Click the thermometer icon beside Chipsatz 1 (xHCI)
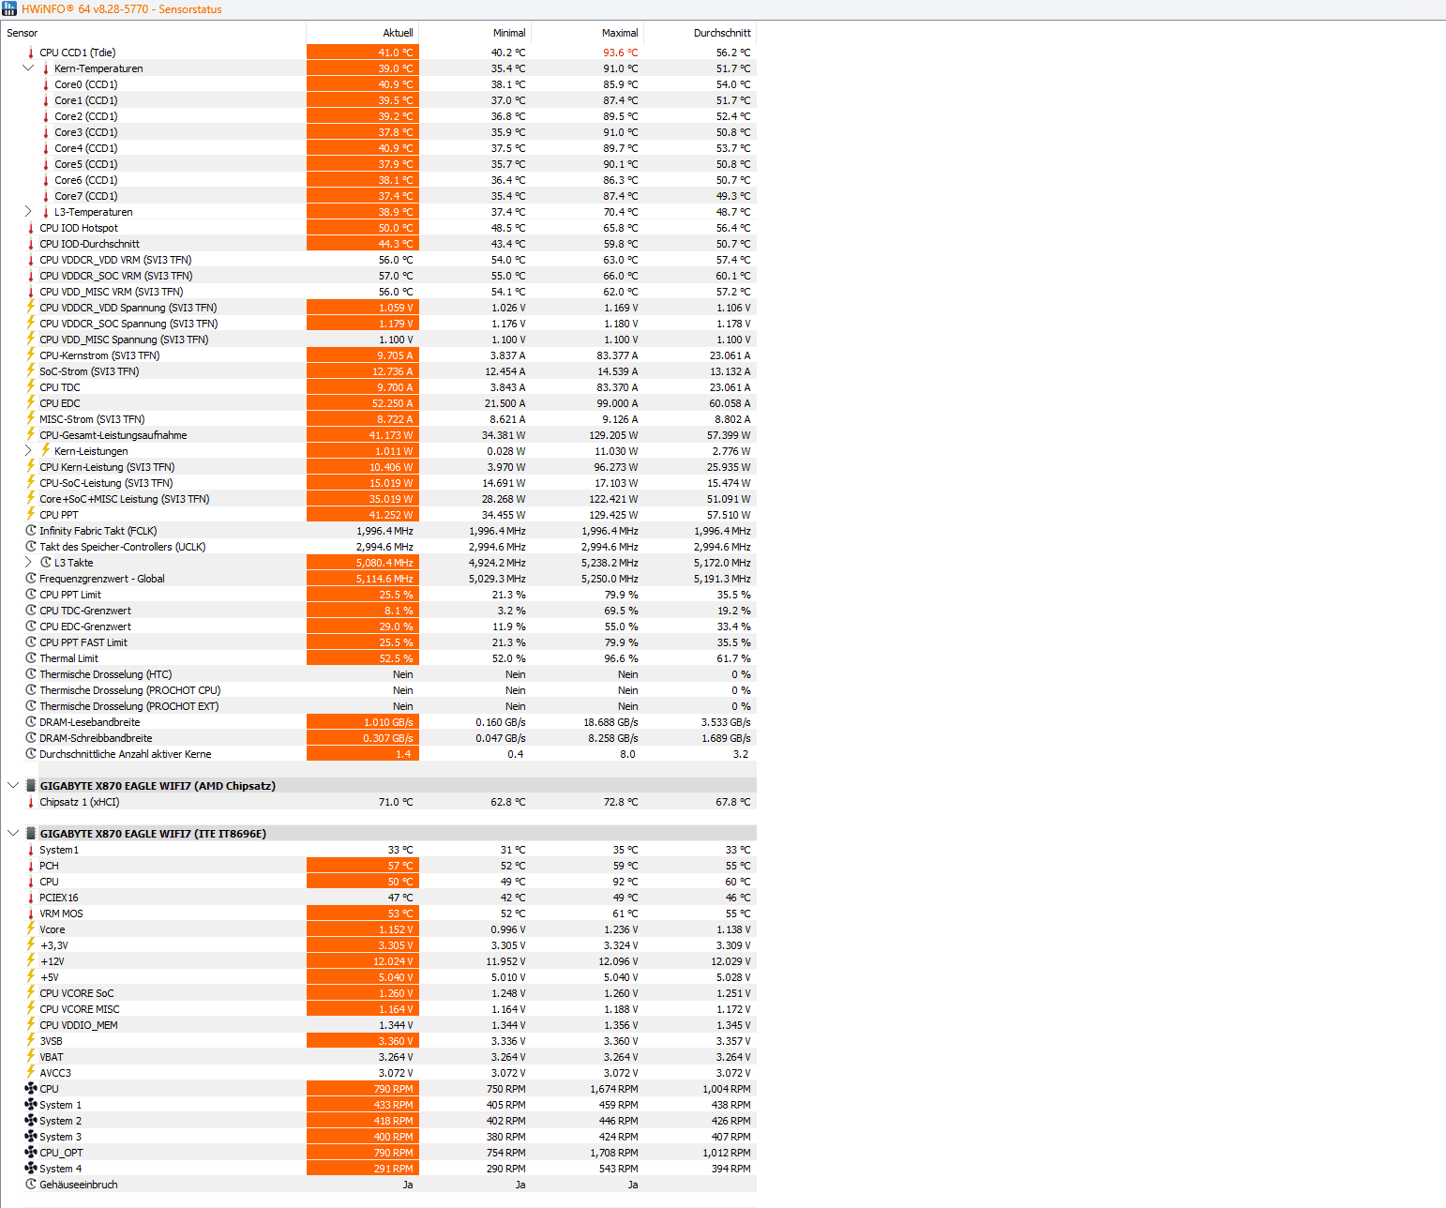 point(31,802)
